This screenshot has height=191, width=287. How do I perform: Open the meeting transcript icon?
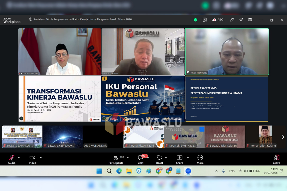click(205, 20)
